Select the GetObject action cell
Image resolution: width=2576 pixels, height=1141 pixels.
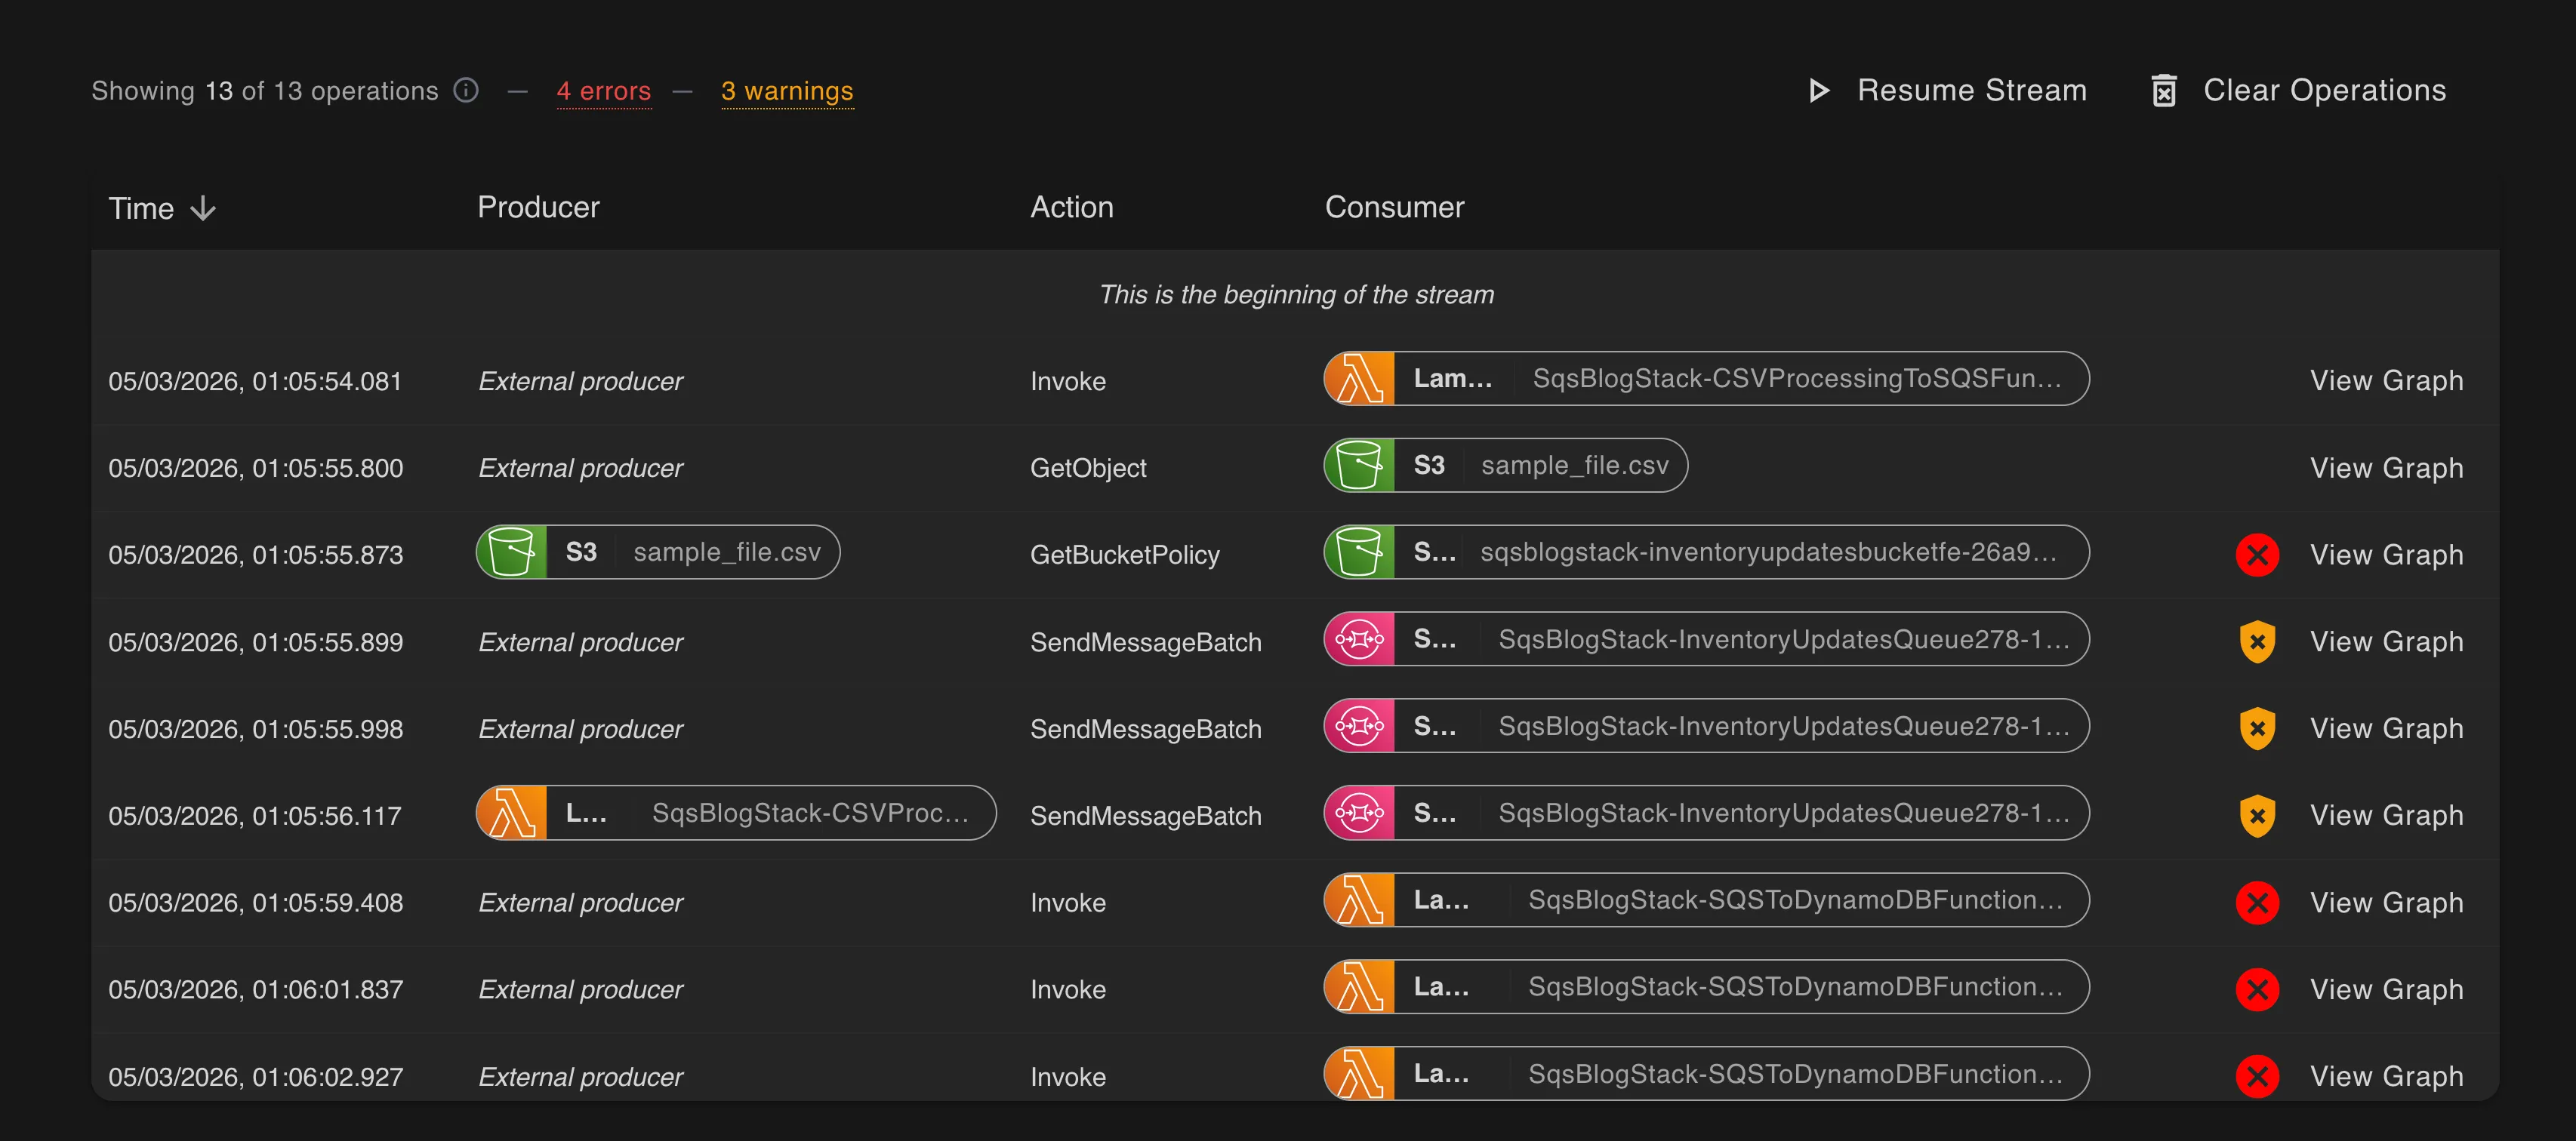tap(1088, 469)
